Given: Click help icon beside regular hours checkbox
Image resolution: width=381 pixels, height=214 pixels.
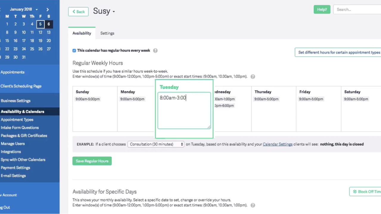Looking at the screenshot, I should [x=155, y=51].
